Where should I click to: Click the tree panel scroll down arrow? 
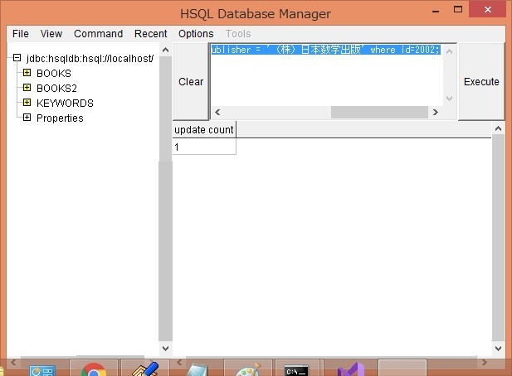166,349
